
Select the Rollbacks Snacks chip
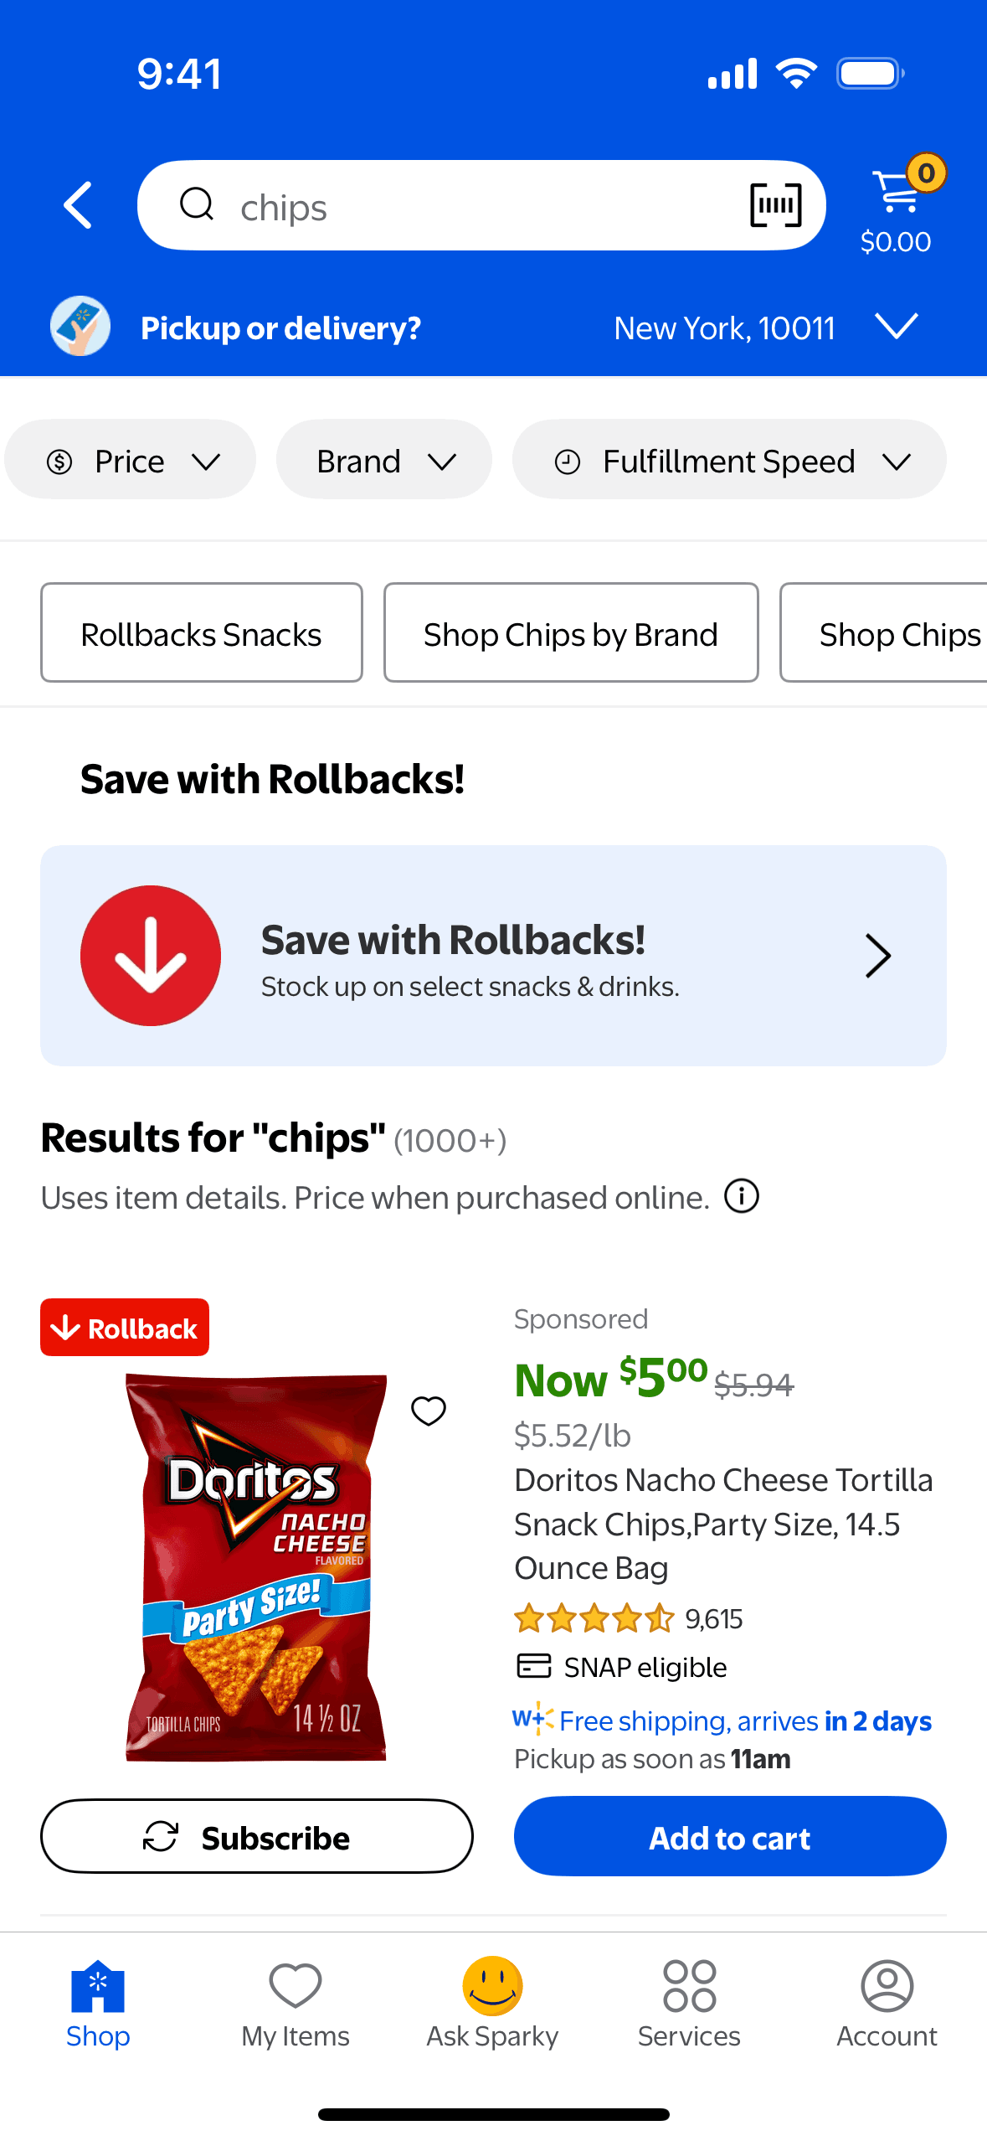click(x=202, y=633)
